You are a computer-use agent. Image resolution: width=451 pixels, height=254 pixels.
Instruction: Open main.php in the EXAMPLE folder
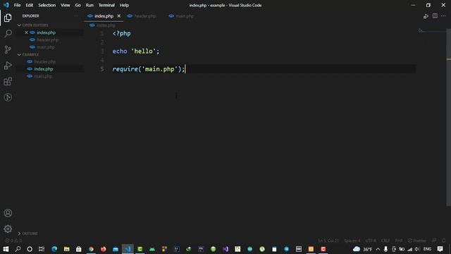[43, 76]
